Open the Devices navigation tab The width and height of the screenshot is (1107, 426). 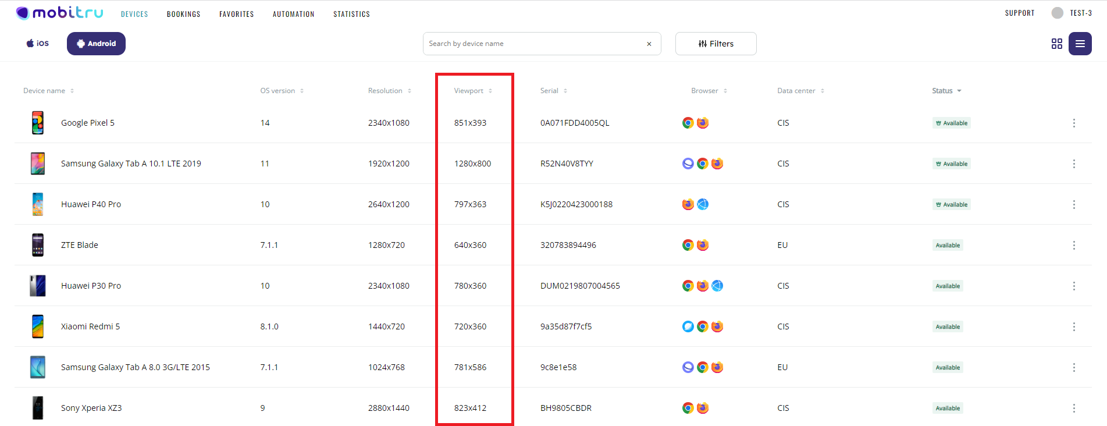coord(134,14)
